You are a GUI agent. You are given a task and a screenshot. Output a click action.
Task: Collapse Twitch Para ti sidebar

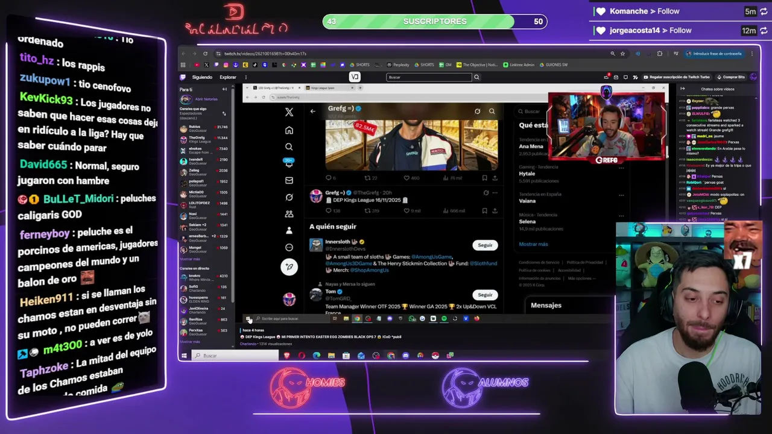click(x=224, y=89)
